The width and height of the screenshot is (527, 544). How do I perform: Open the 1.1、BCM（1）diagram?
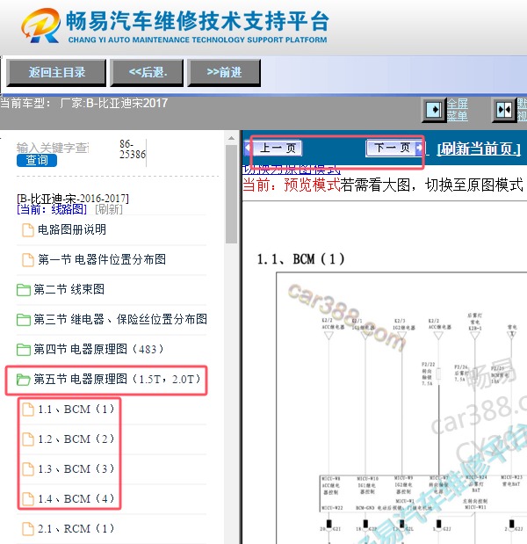click(76, 410)
